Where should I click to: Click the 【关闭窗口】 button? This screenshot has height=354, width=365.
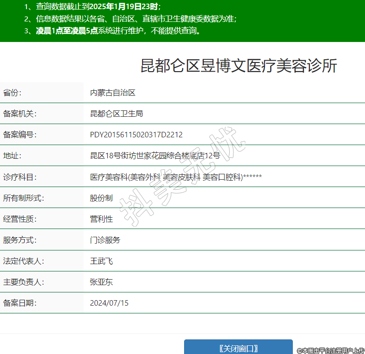pyautogui.click(x=238, y=348)
